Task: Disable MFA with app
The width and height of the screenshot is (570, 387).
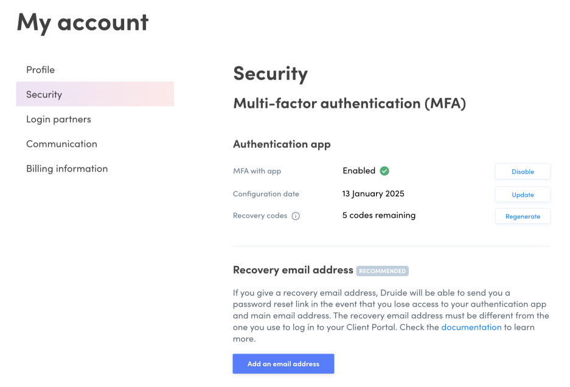Action: point(523,172)
